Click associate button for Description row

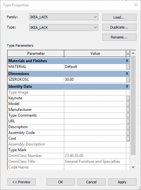click(x=128, y=127)
